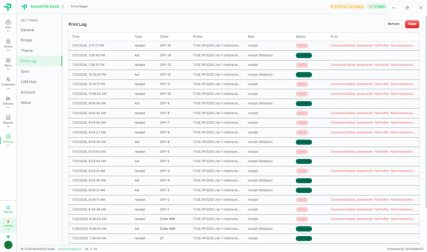The image size is (427, 252).
Task: Click failed badge for OFF-1
Action: pyautogui.click(x=302, y=209)
